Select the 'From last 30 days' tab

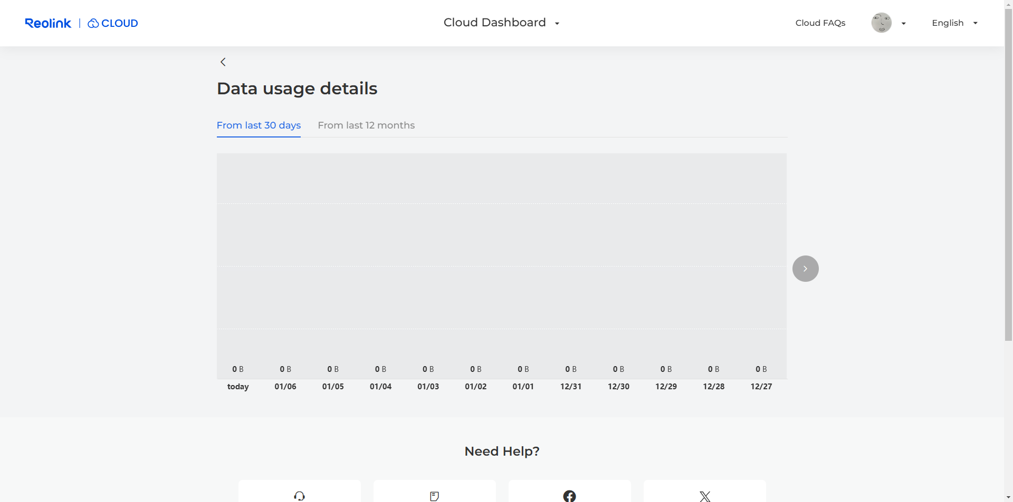(x=259, y=125)
